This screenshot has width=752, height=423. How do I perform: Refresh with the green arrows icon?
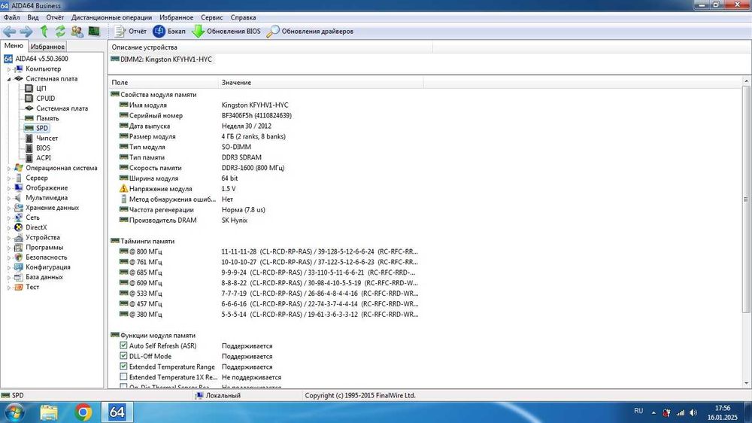pyautogui.click(x=60, y=32)
